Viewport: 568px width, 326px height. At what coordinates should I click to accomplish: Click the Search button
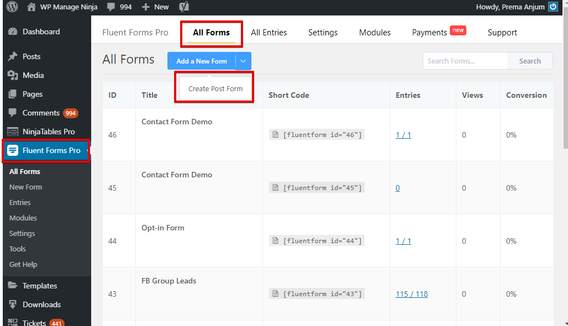click(x=530, y=61)
